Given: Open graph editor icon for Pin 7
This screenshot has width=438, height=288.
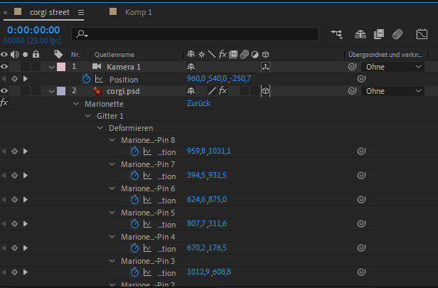Looking at the screenshot, I should click(148, 176).
